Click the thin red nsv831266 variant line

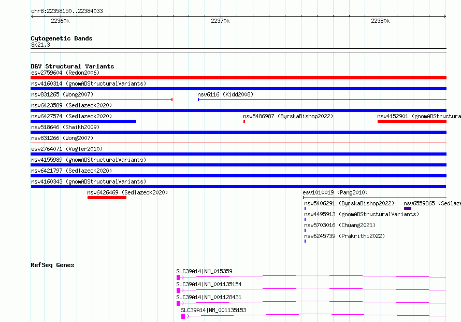238,143
